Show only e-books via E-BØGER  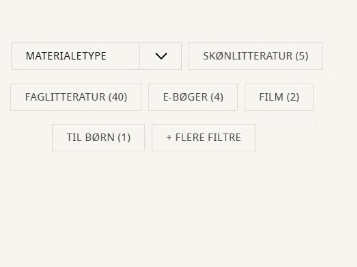193,97
